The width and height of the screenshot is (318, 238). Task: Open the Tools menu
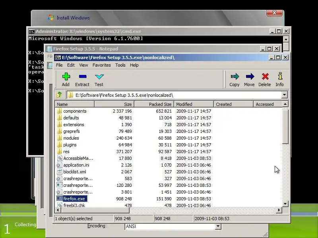point(120,65)
